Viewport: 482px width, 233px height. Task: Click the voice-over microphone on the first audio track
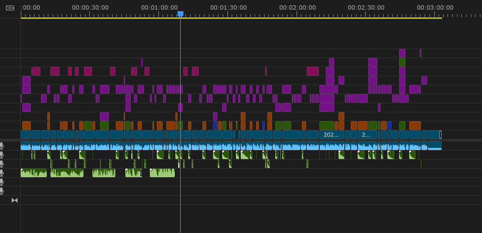pyautogui.click(x=2, y=145)
